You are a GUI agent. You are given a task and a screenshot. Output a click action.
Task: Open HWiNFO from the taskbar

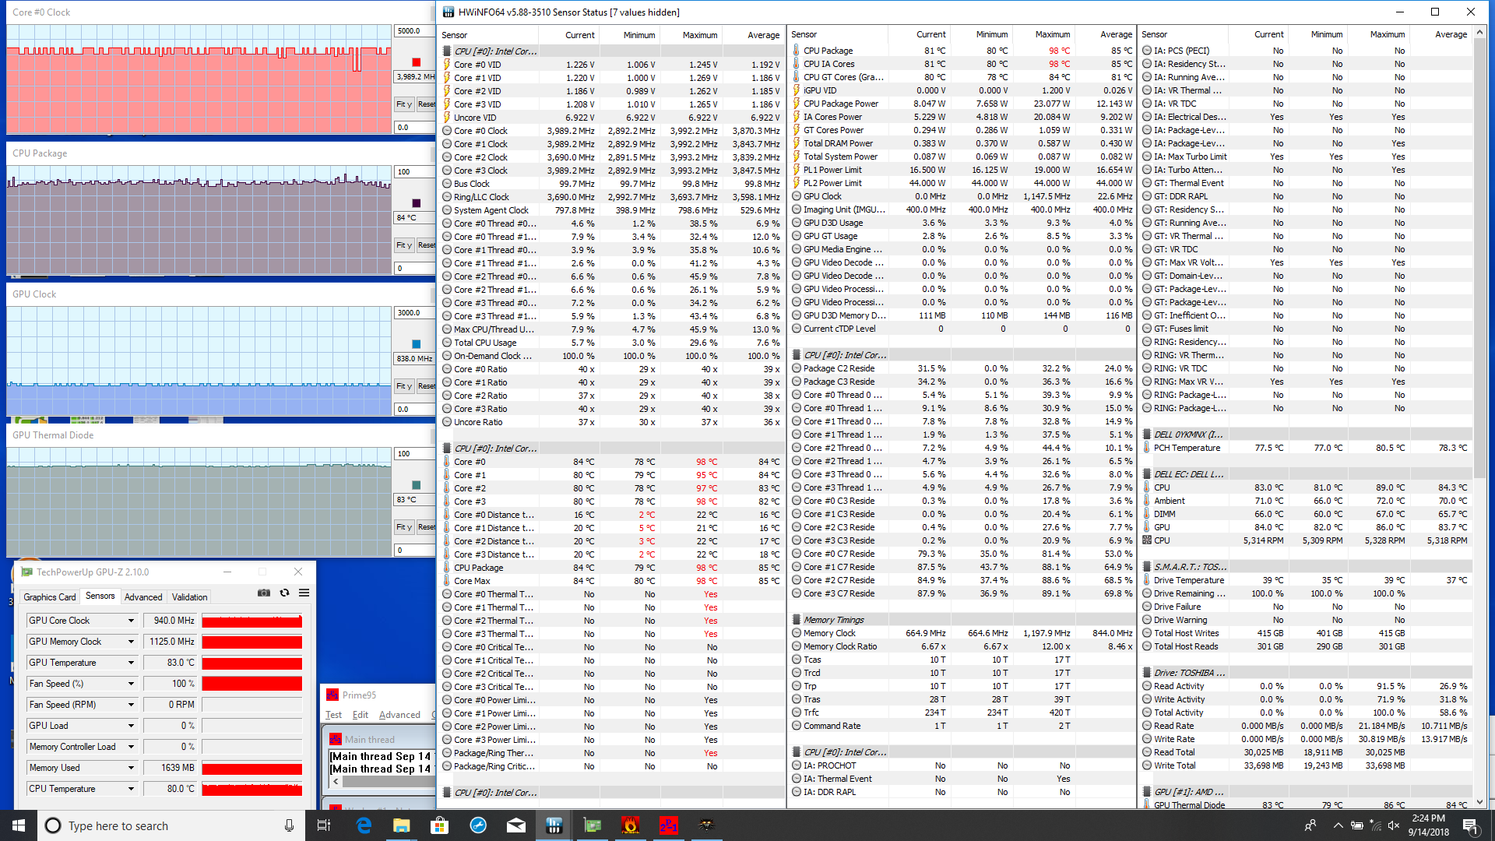(x=554, y=825)
